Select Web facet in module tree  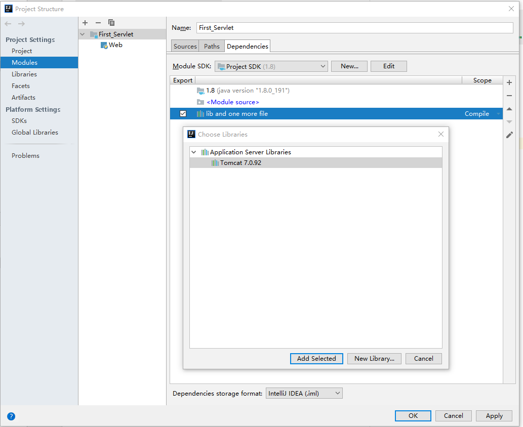[115, 45]
